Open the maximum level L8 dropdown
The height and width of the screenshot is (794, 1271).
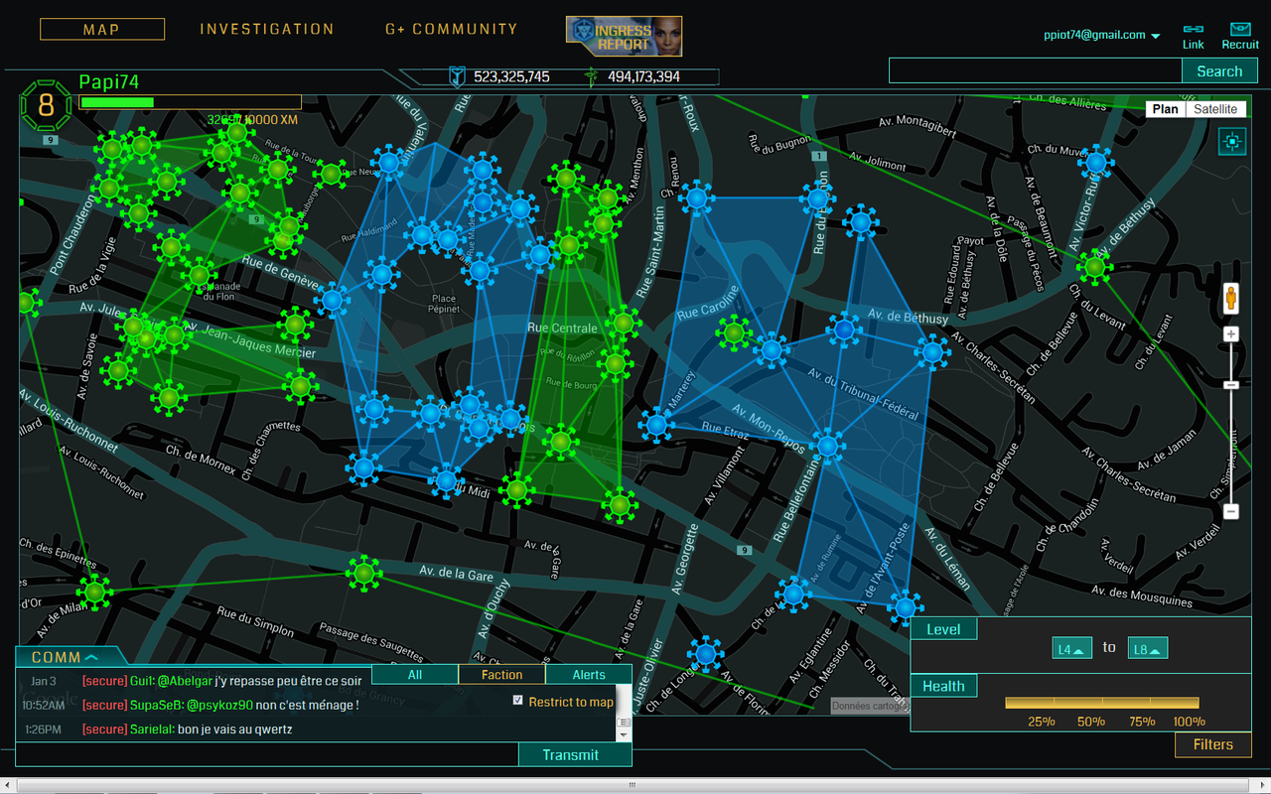[x=1148, y=648]
